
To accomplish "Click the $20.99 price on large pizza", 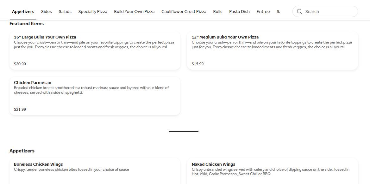I will pyautogui.click(x=20, y=64).
